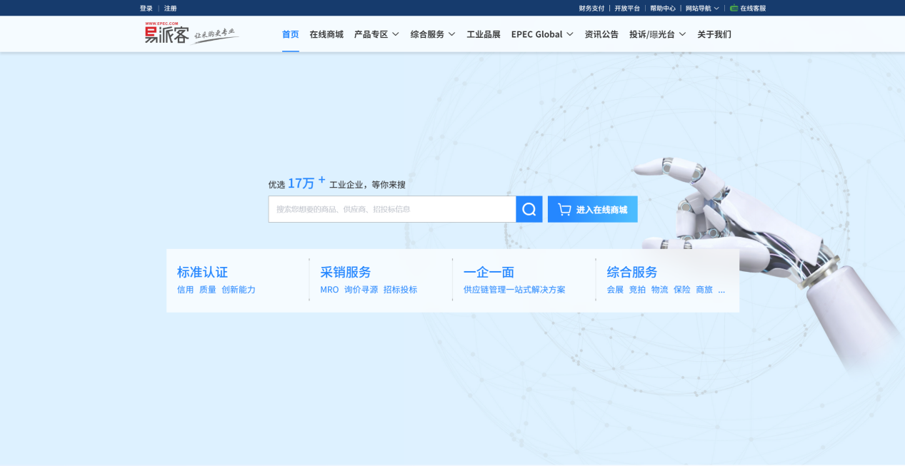This screenshot has height=466, width=905.
Task: Select the 首页 navigation tab
Action: click(290, 34)
